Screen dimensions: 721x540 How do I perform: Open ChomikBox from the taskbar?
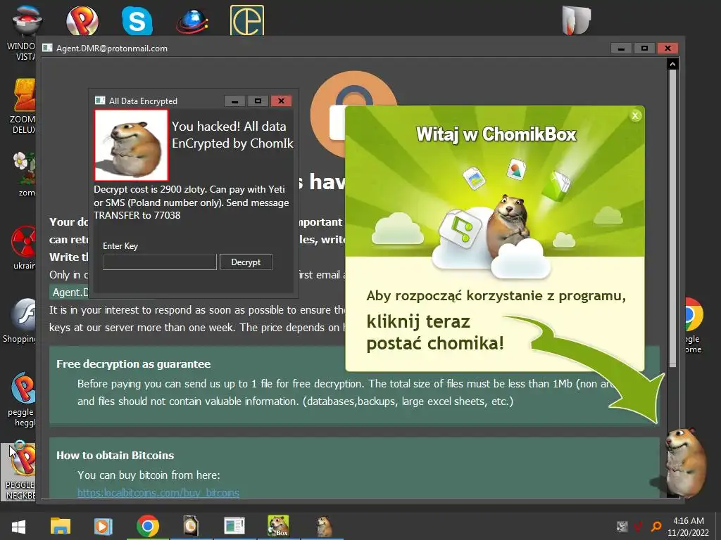click(278, 526)
